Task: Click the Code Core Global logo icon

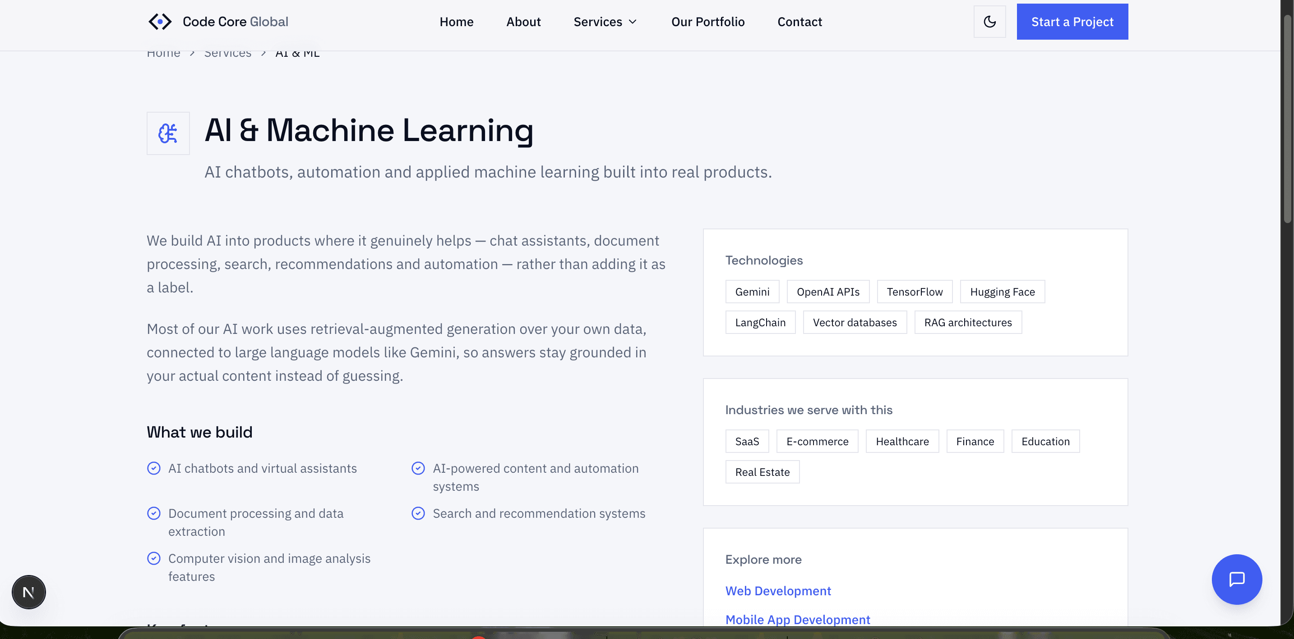Action: 160,22
